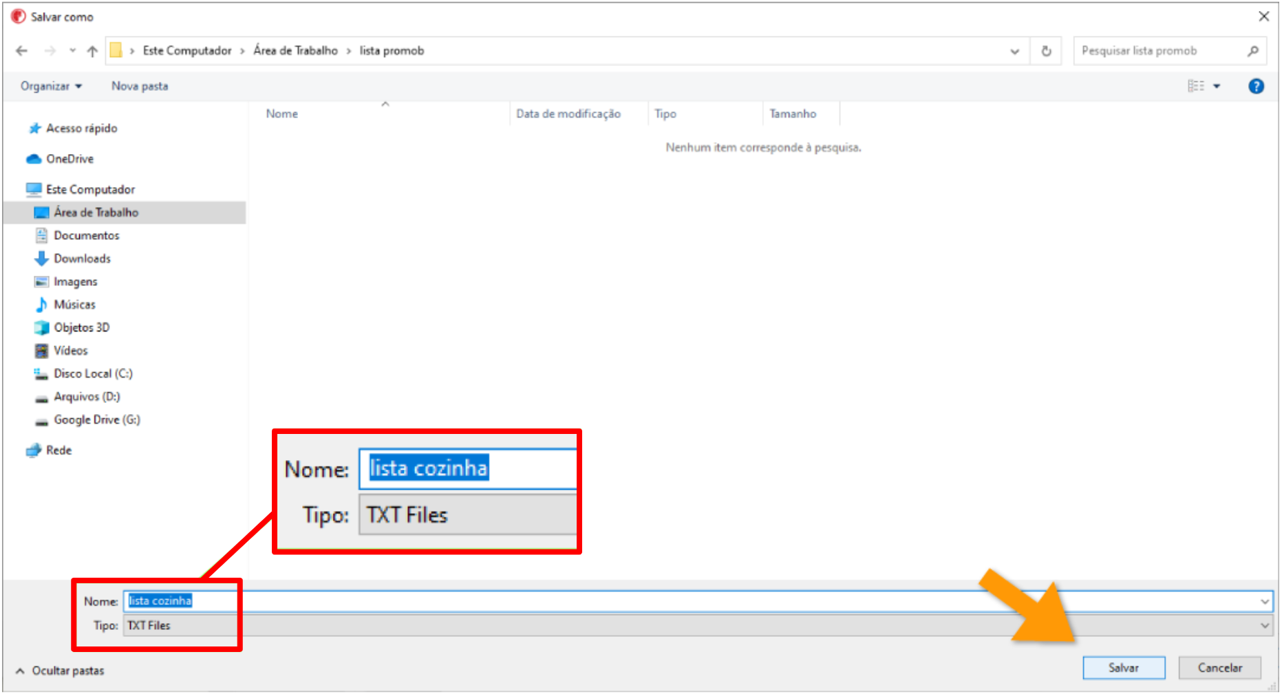Go back with the back arrow

coord(21,51)
